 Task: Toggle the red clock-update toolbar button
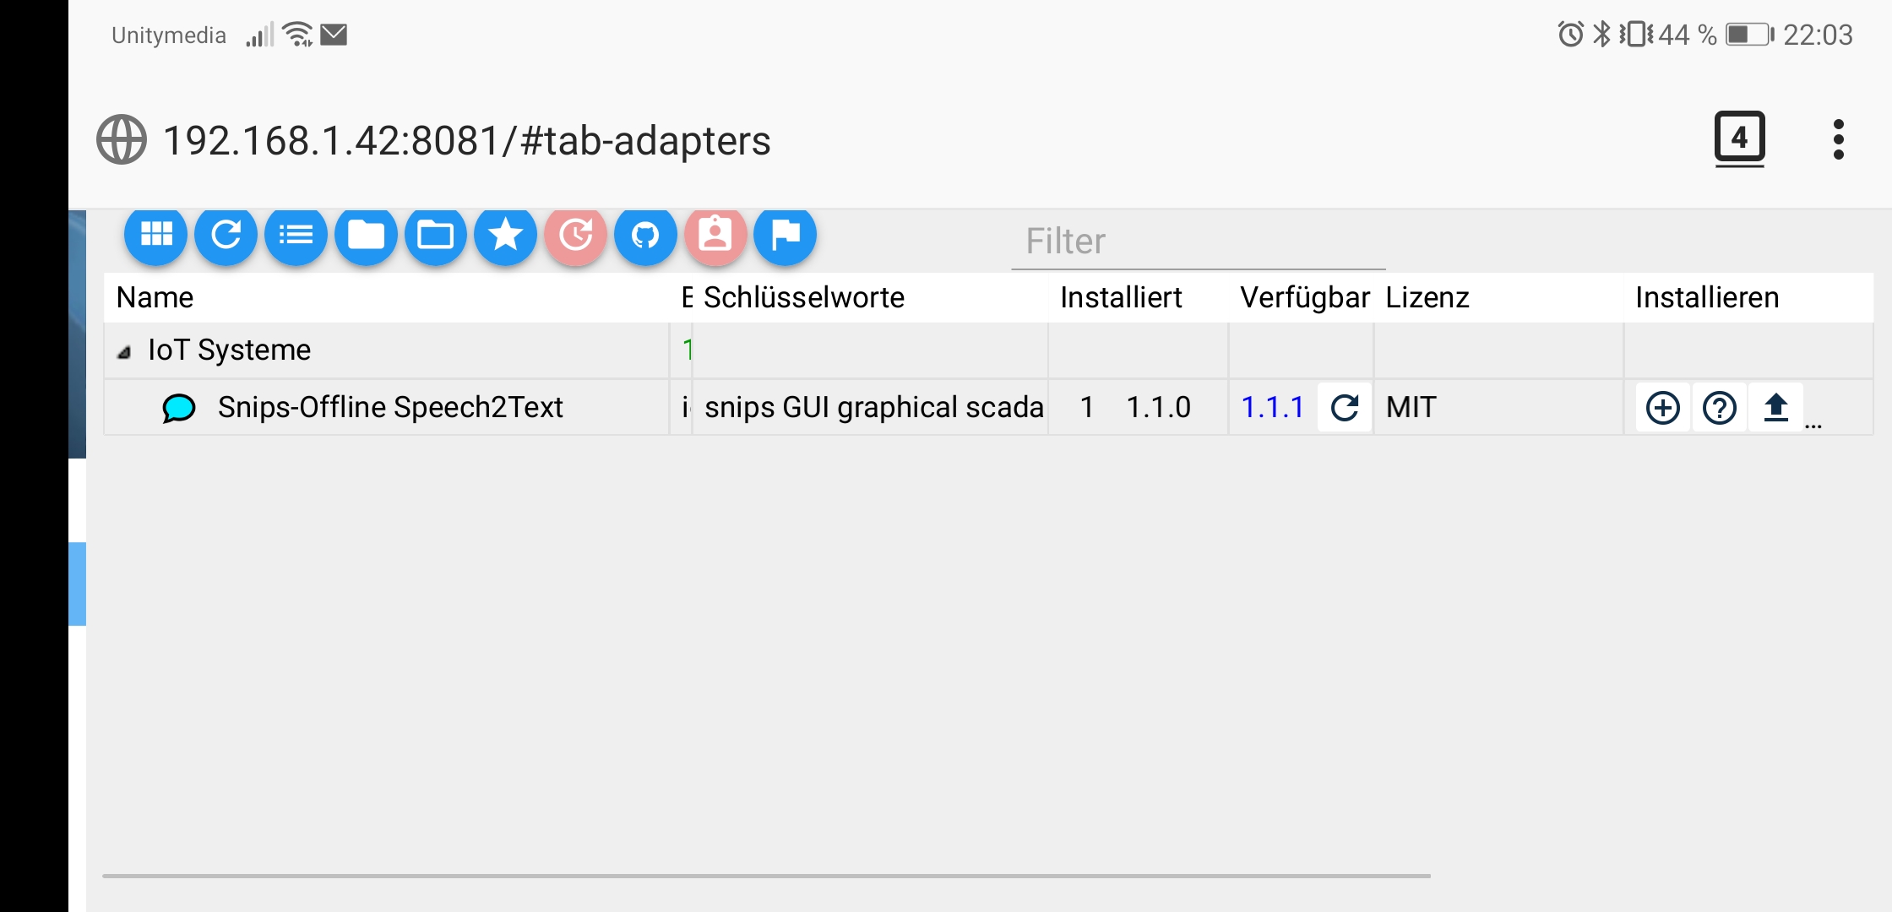[575, 235]
